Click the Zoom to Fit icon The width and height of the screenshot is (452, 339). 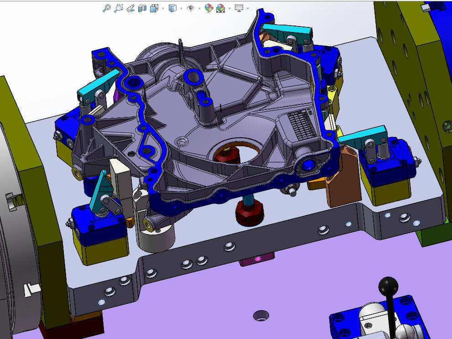[x=107, y=8]
